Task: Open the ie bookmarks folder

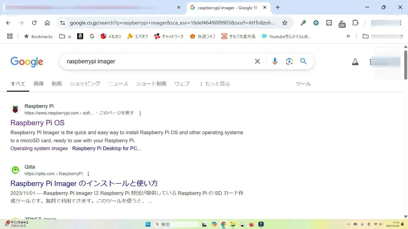Action: point(65,36)
